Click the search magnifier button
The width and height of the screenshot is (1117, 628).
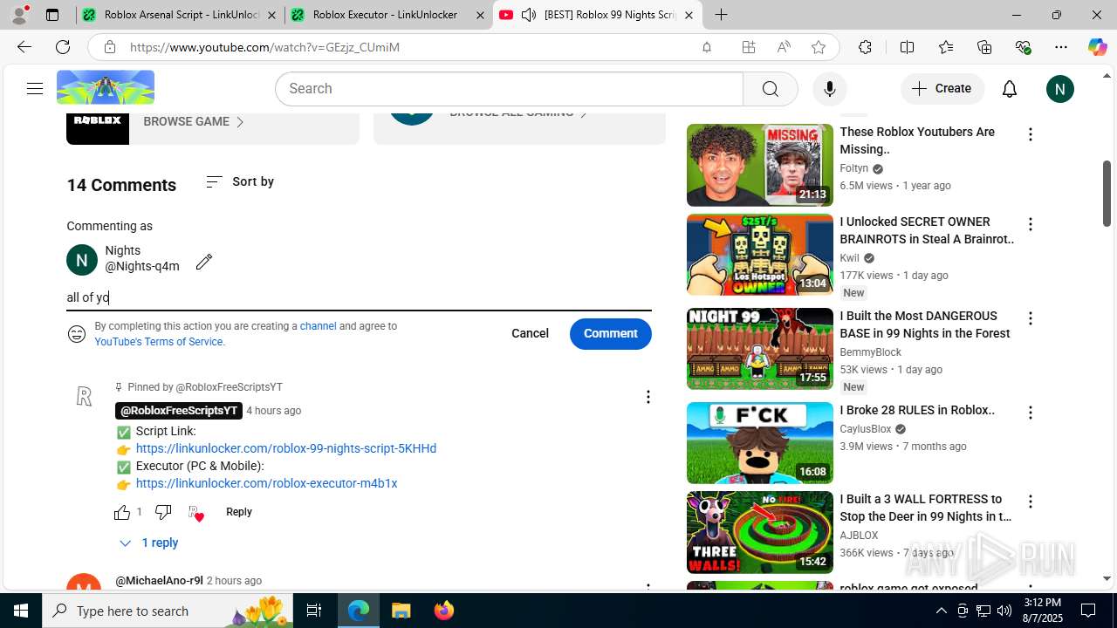(x=770, y=89)
